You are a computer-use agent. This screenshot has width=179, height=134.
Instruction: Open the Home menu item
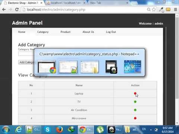(x=22, y=32)
